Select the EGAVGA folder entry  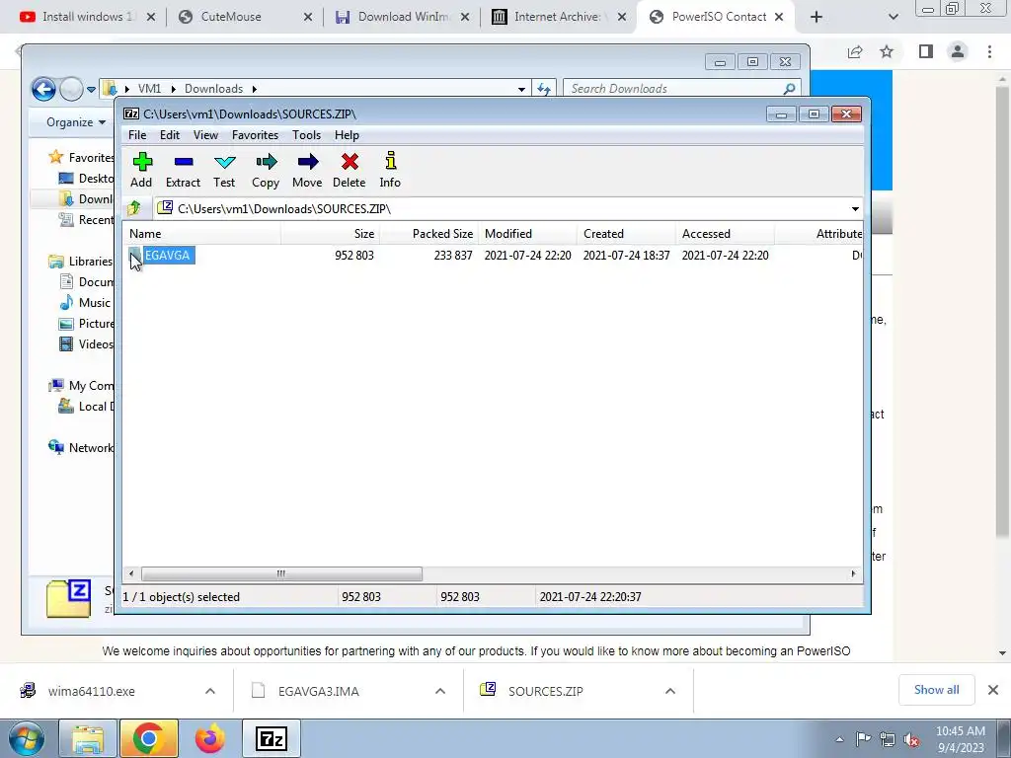click(167, 256)
